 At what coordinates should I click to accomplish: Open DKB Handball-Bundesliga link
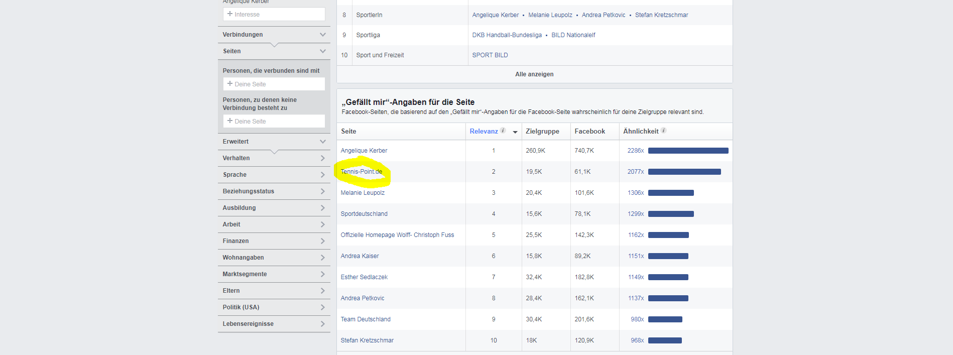[507, 35]
